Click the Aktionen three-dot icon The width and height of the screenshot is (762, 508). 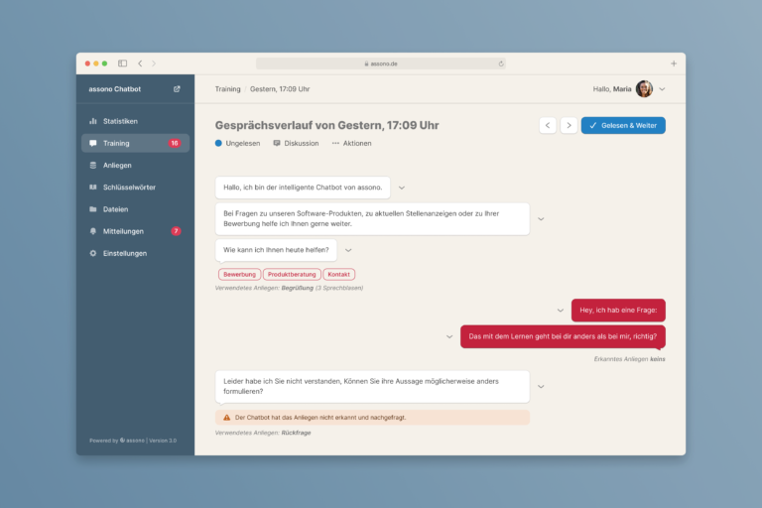[x=335, y=143]
